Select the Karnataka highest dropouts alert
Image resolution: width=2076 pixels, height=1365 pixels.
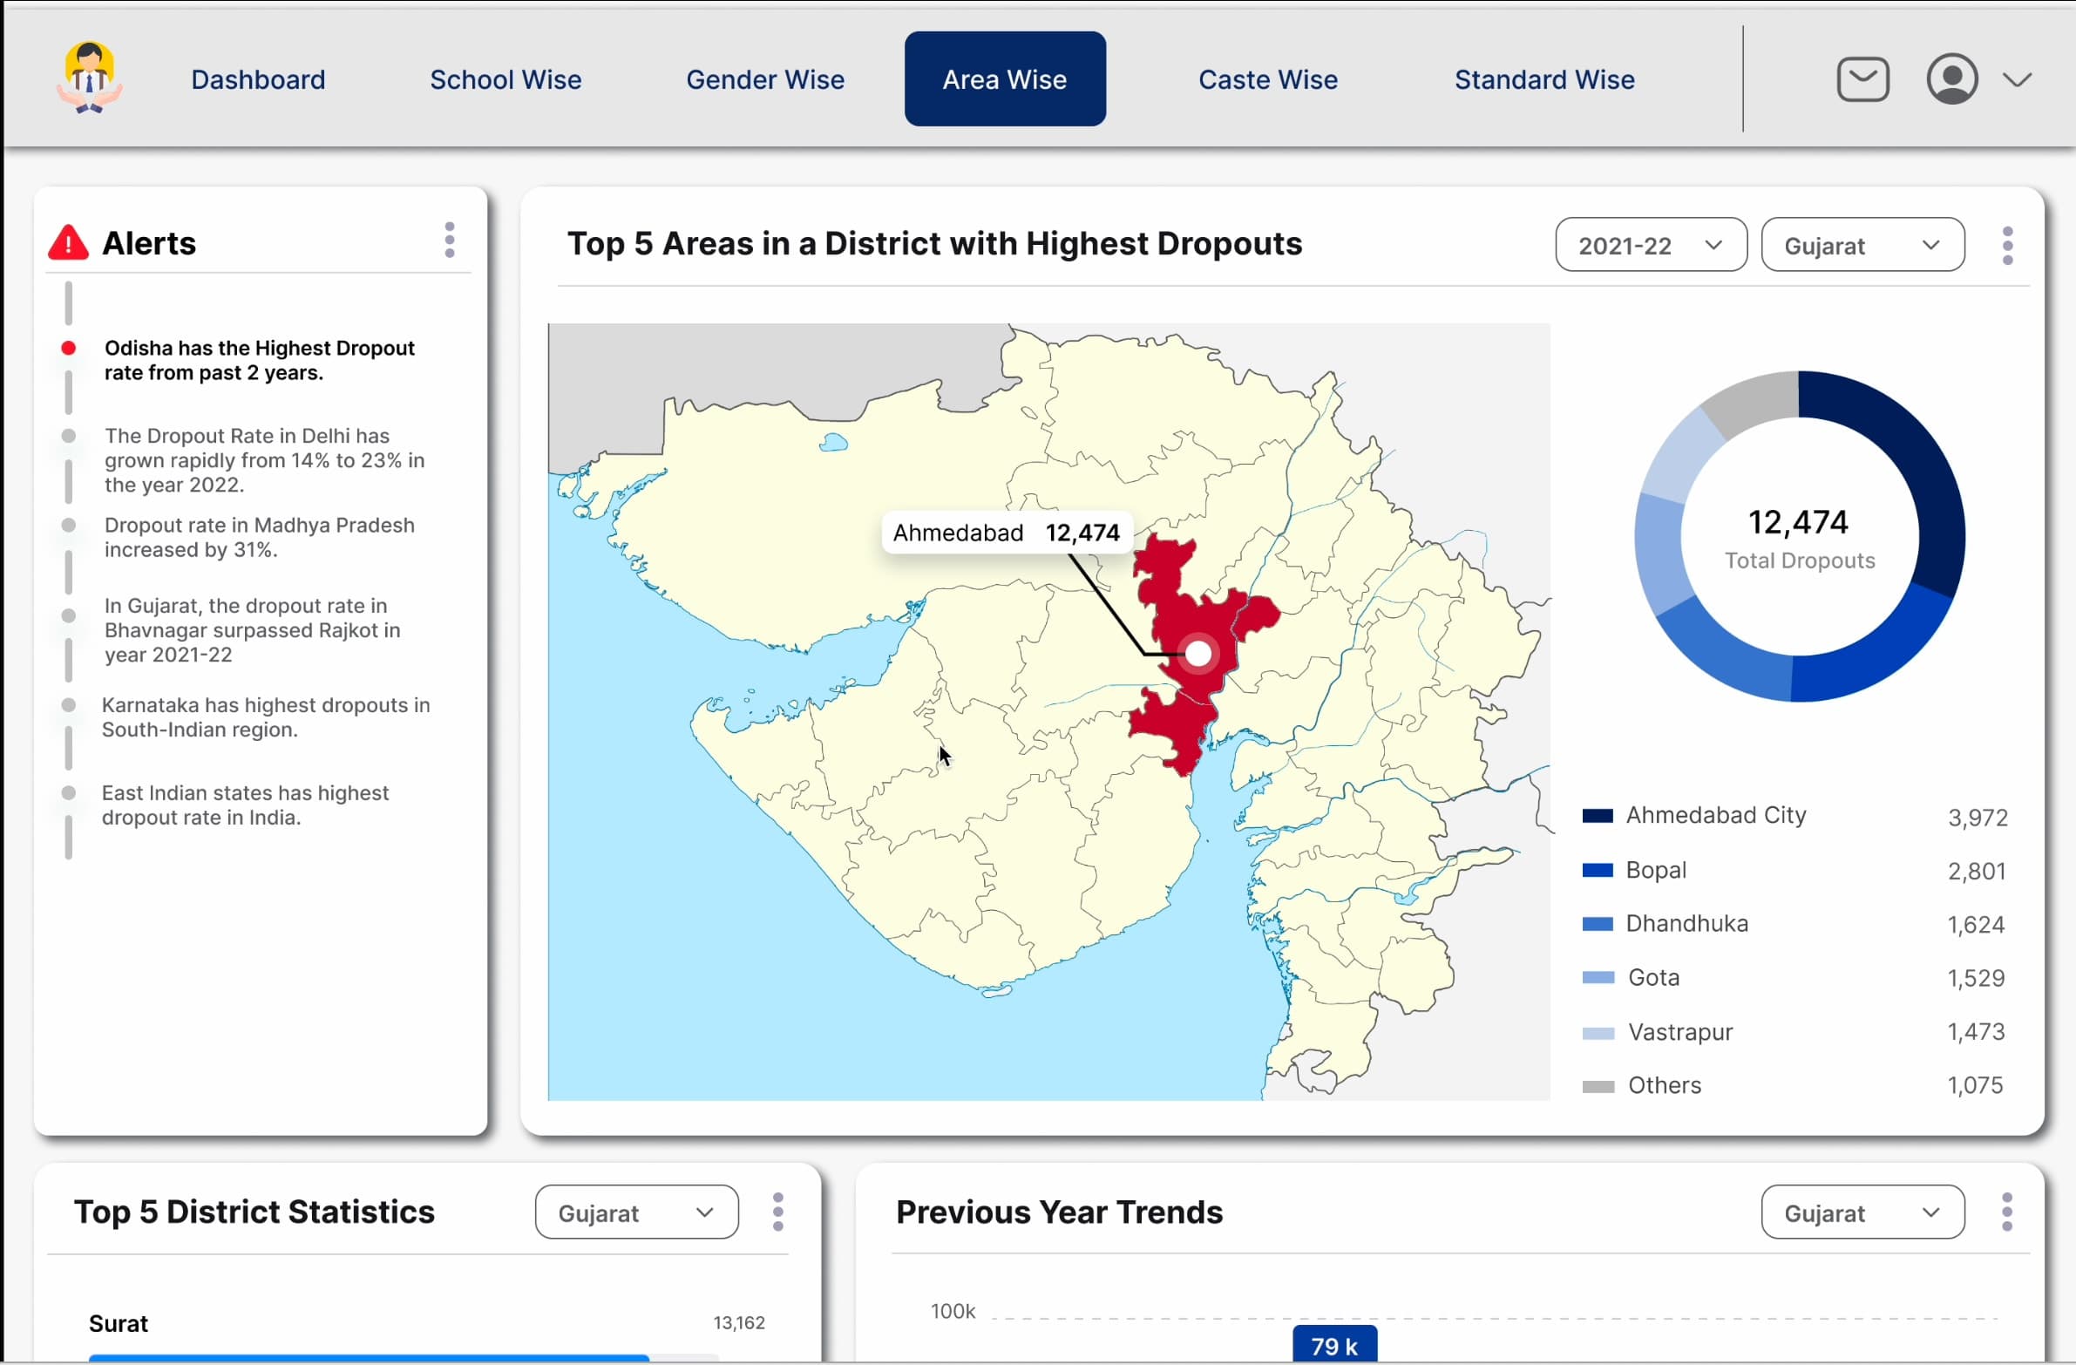click(265, 717)
